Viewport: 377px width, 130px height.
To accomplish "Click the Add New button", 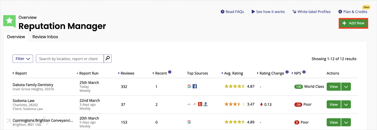I will pos(353,23).
